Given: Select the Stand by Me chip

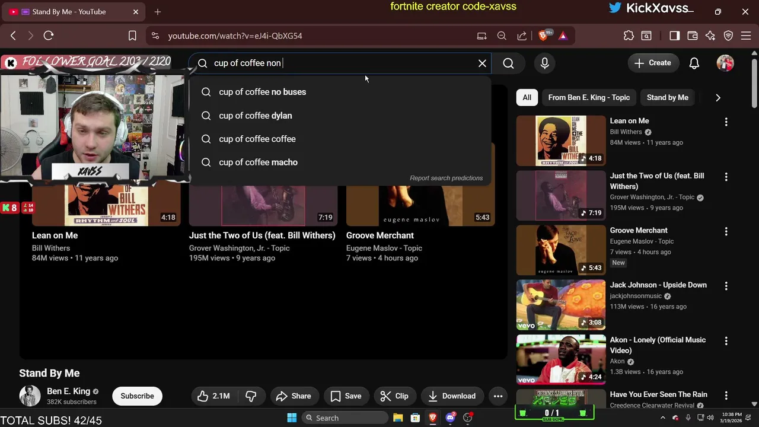Looking at the screenshot, I should (x=667, y=97).
